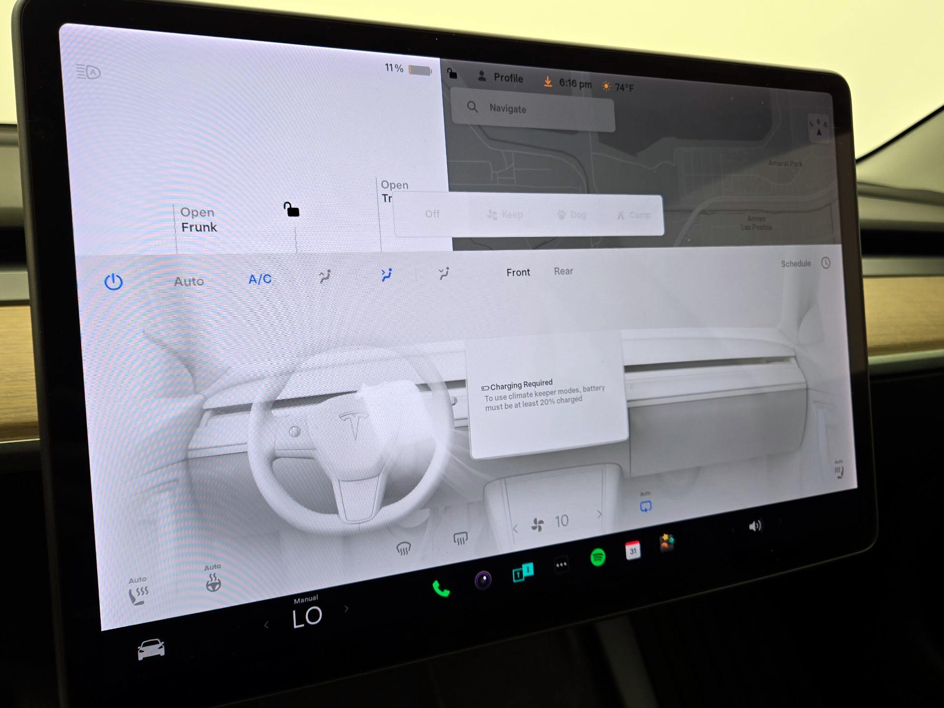The width and height of the screenshot is (944, 708).
Task: Tap the map compass orientation button
Action: click(819, 128)
